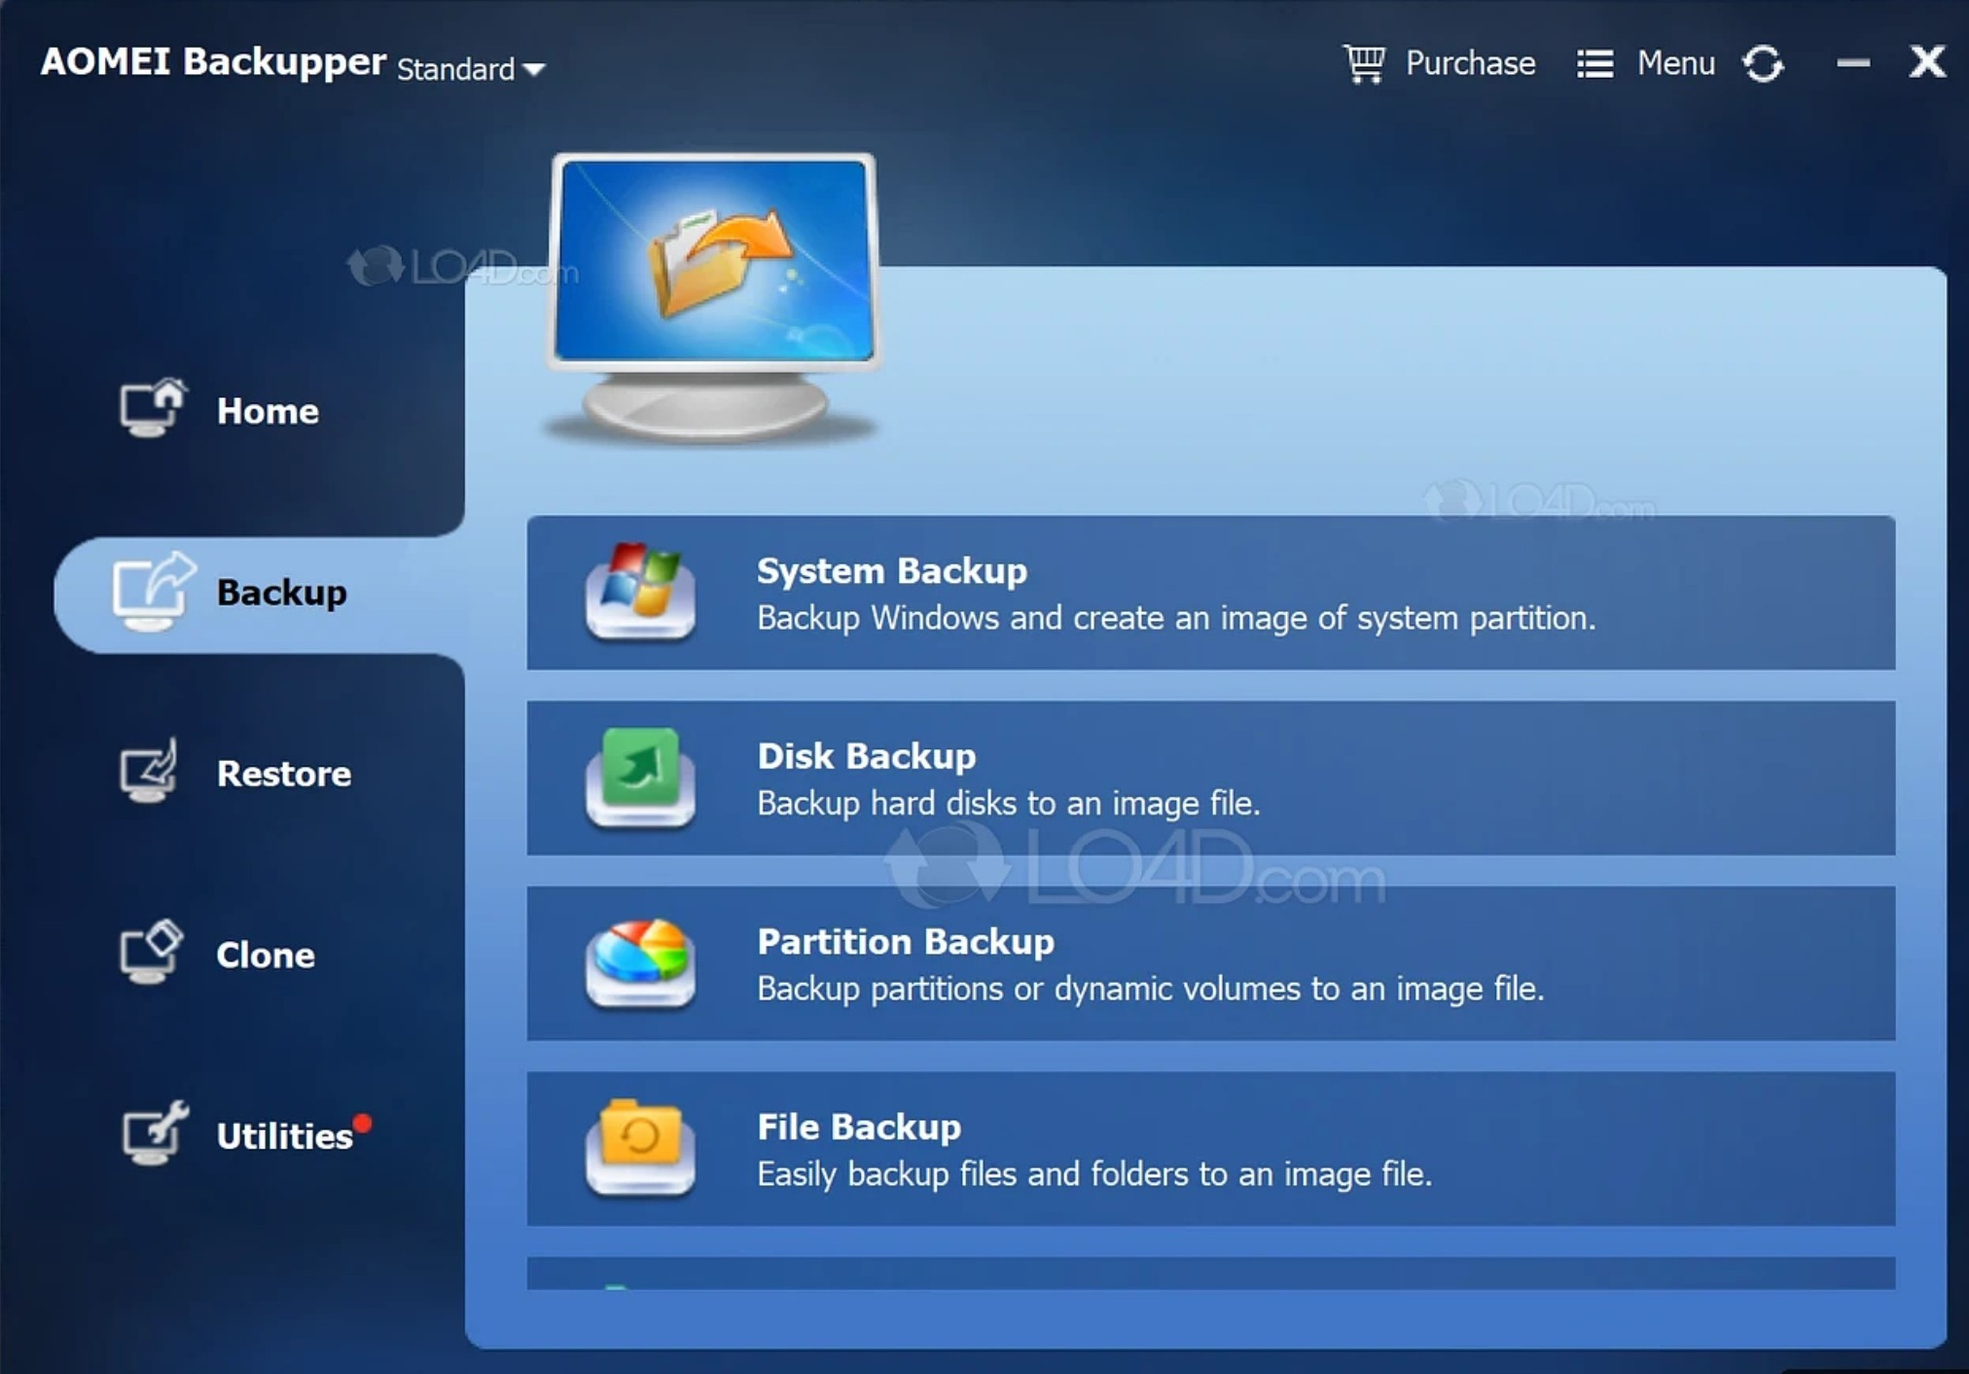1969x1374 pixels.
Task: Go to the Restore section
Action: click(235, 774)
